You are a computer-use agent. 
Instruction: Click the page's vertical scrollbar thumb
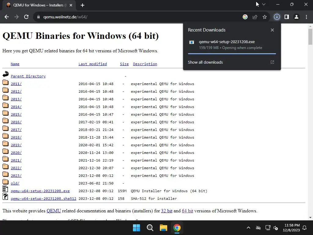click(310, 37)
